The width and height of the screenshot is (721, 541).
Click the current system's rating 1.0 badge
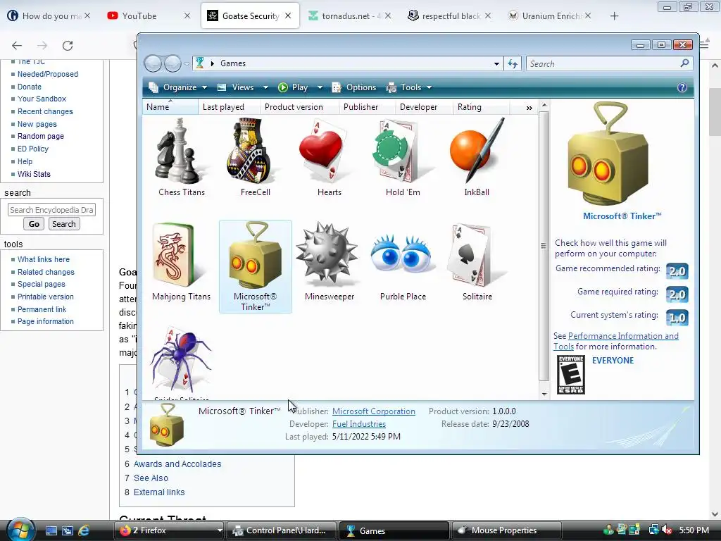tap(677, 318)
